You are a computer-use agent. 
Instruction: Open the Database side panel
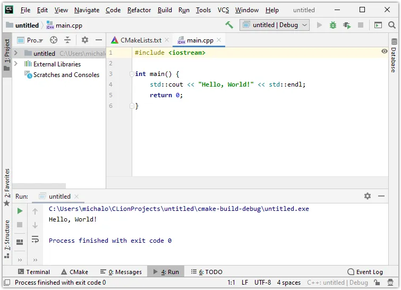point(394,55)
